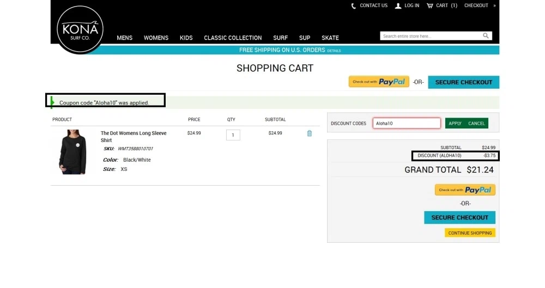
Task: Click the Color Black/White value
Action: coord(137,160)
